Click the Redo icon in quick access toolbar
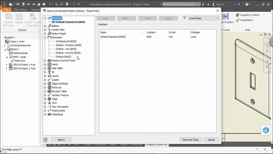The height and width of the screenshot is (154, 273). click(34, 4)
